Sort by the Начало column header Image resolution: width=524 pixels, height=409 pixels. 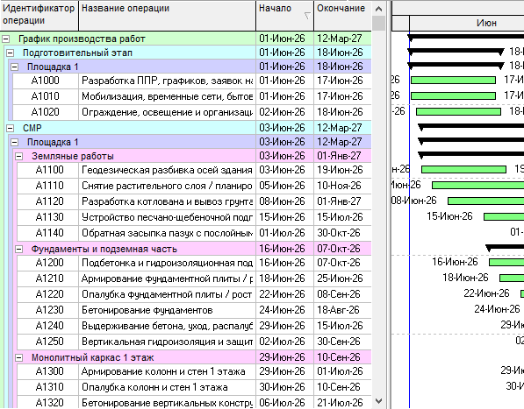click(284, 16)
